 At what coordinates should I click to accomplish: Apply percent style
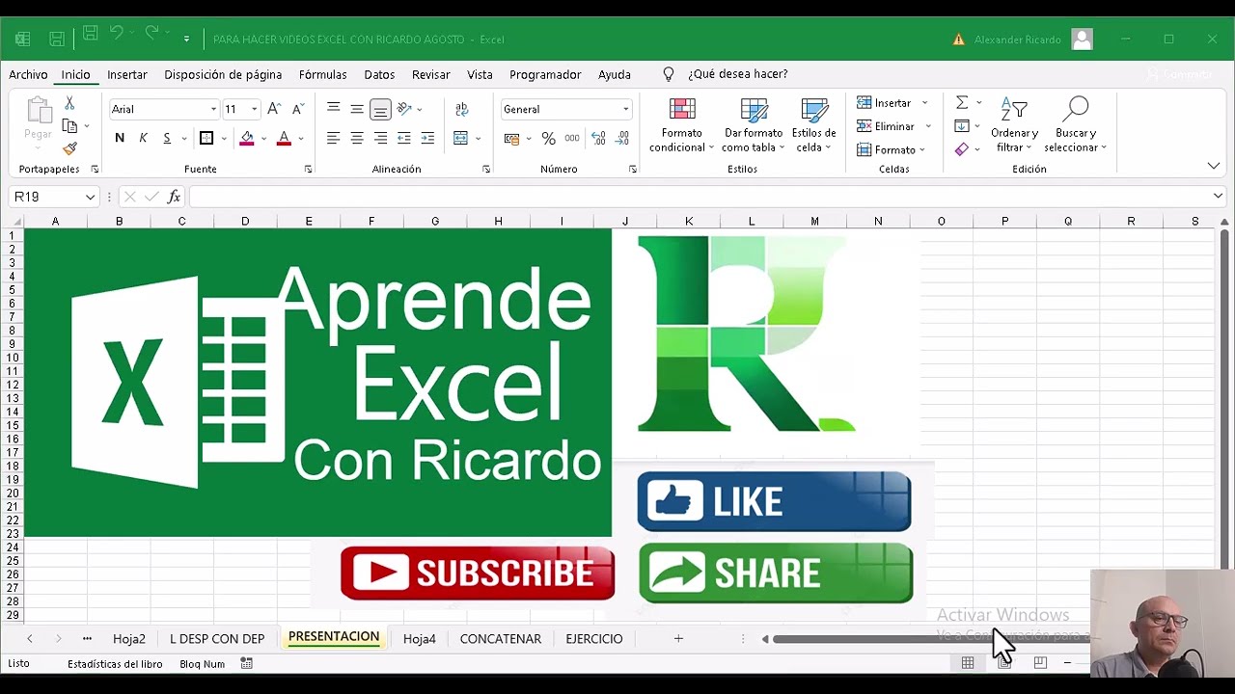(x=548, y=139)
